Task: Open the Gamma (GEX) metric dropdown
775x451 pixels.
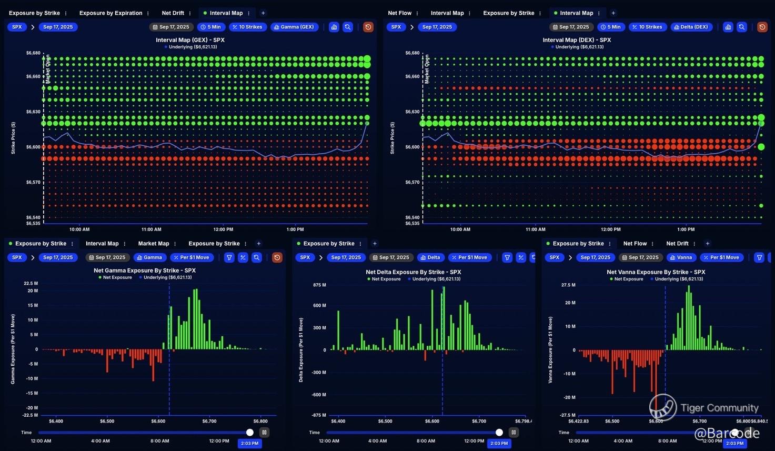Action: coord(294,27)
